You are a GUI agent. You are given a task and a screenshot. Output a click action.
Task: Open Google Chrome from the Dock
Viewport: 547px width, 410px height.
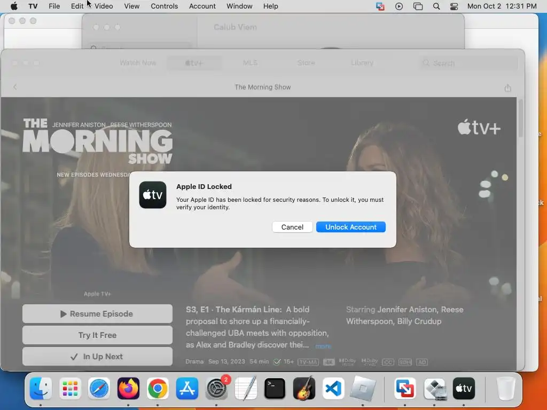coord(158,389)
